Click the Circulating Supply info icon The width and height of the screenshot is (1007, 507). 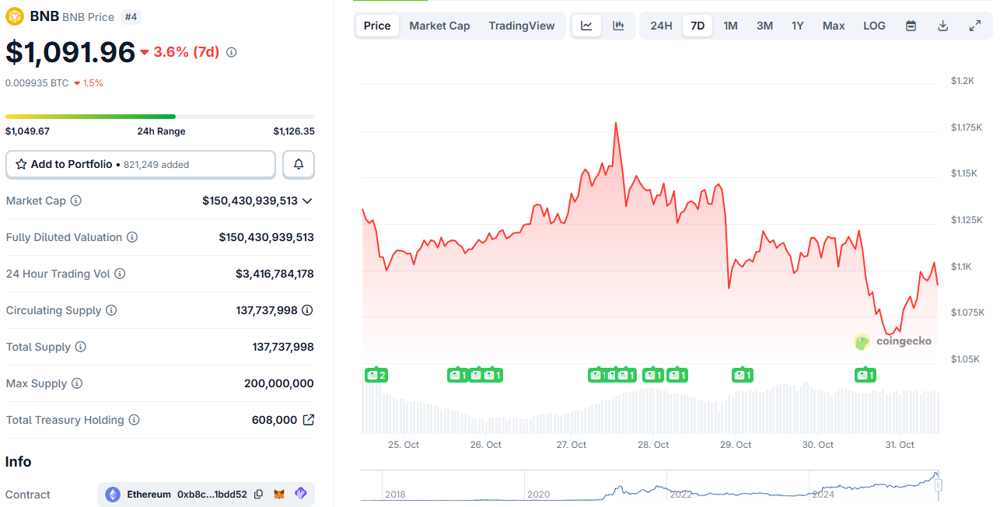click(x=111, y=310)
